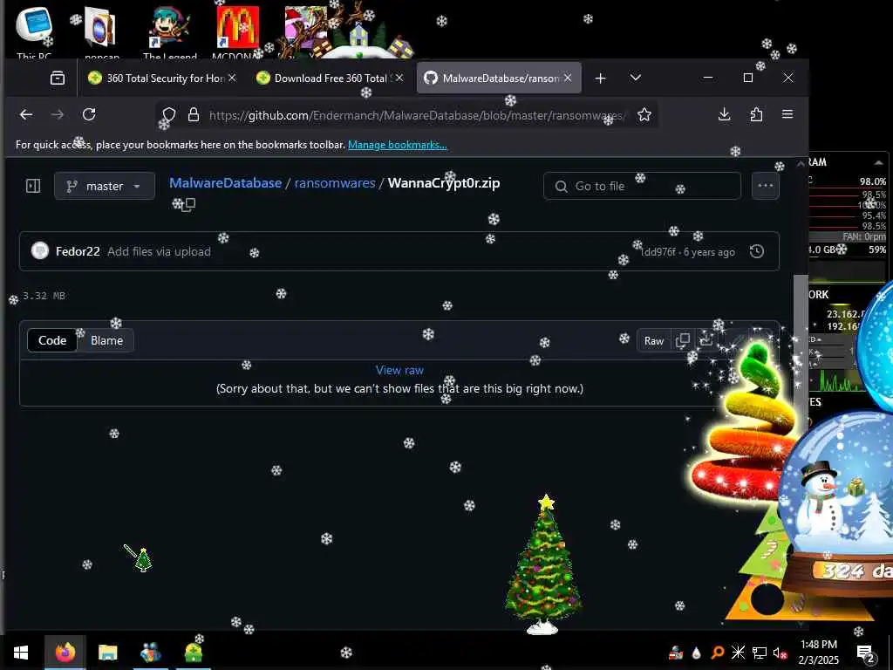893x670 pixels.
Task: Open a new browser tab
Action: coord(600,78)
